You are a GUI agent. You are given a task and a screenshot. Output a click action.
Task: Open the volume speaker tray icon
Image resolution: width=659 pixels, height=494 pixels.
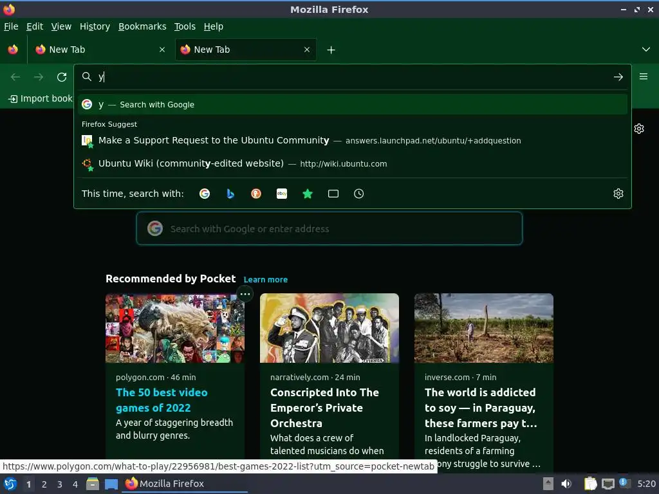(566, 484)
